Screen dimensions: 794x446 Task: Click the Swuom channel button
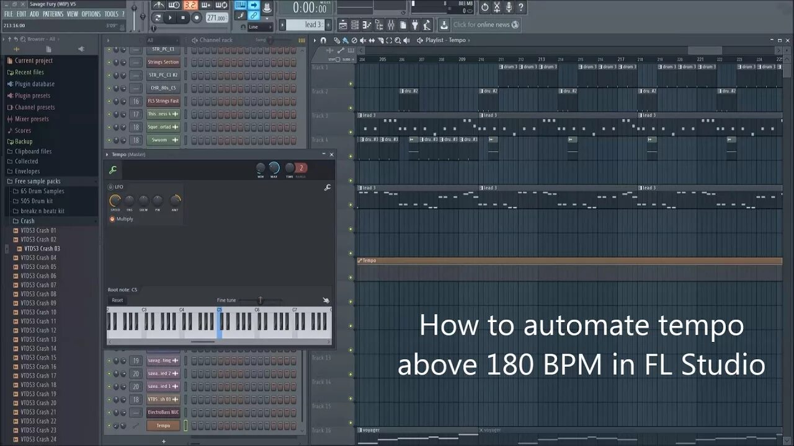click(x=163, y=140)
